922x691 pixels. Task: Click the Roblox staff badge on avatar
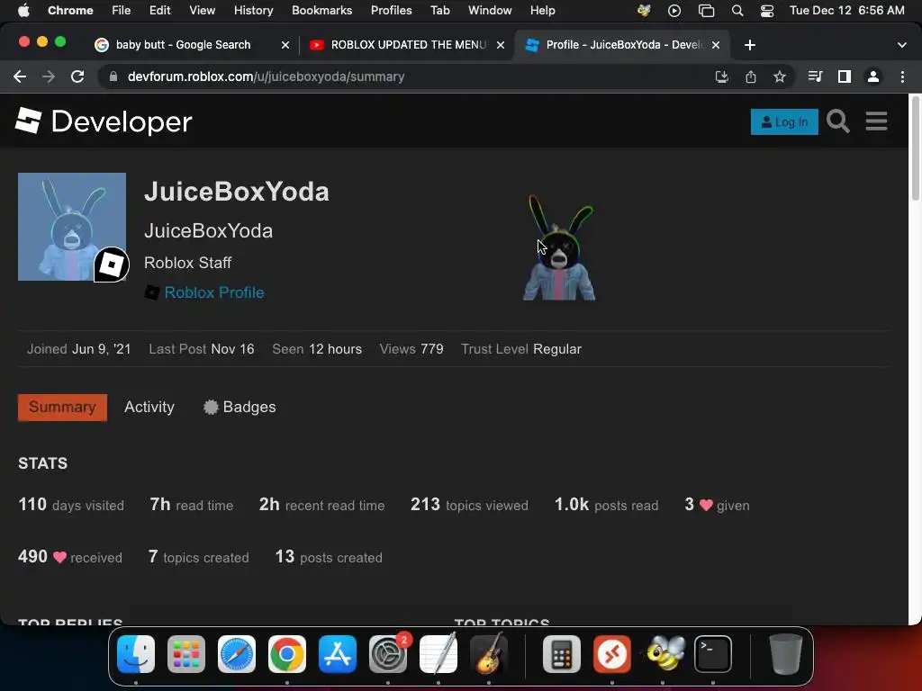coord(112,265)
